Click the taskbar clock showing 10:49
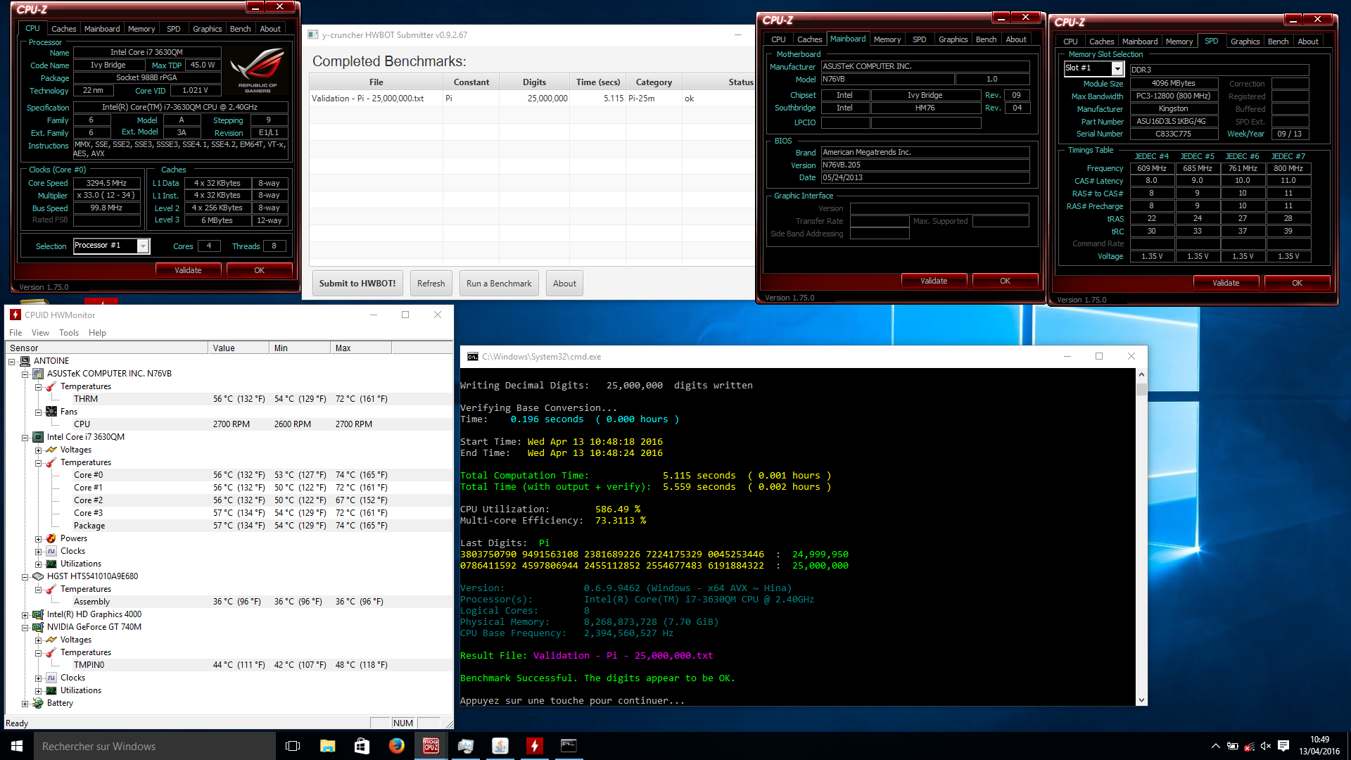This screenshot has height=760, width=1351. coord(1319,746)
